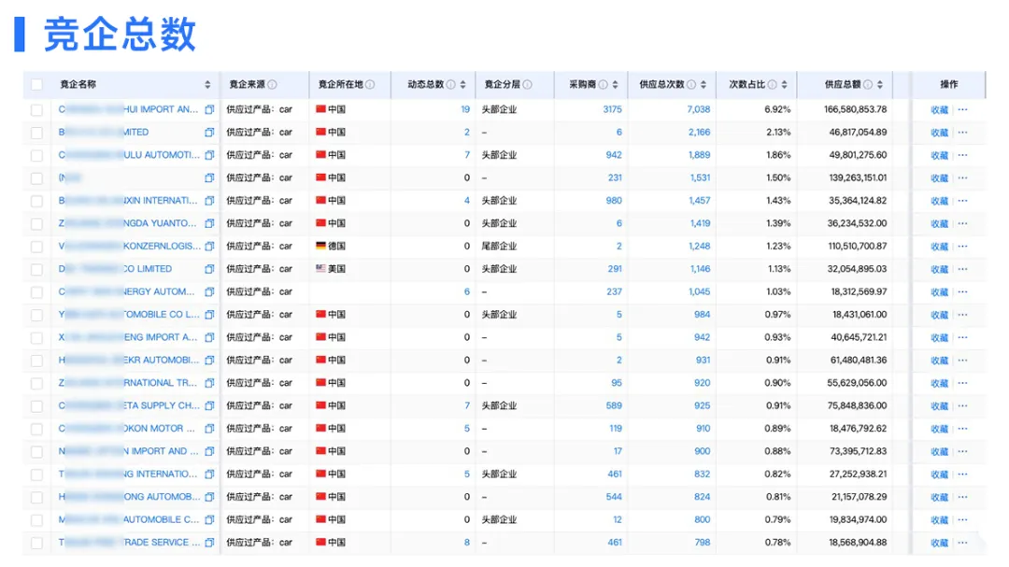Select checkbox for the 美国 company row
Image resolution: width=1009 pixels, height=567 pixels.
[x=36, y=269]
